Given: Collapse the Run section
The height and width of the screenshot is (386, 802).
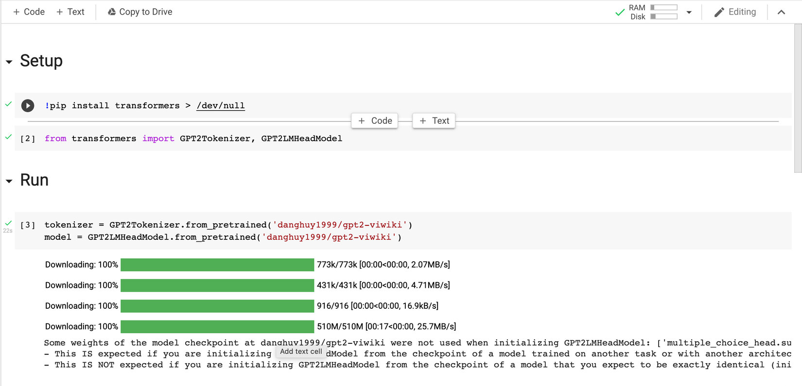Looking at the screenshot, I should [9, 181].
